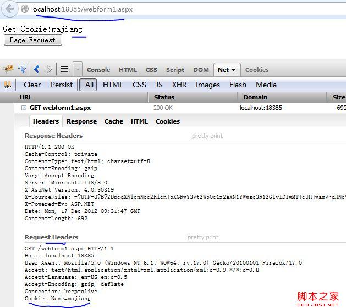The height and width of the screenshot is (308, 346).
Task: Open the Net panel dropdown arrow
Action: tap(233, 70)
